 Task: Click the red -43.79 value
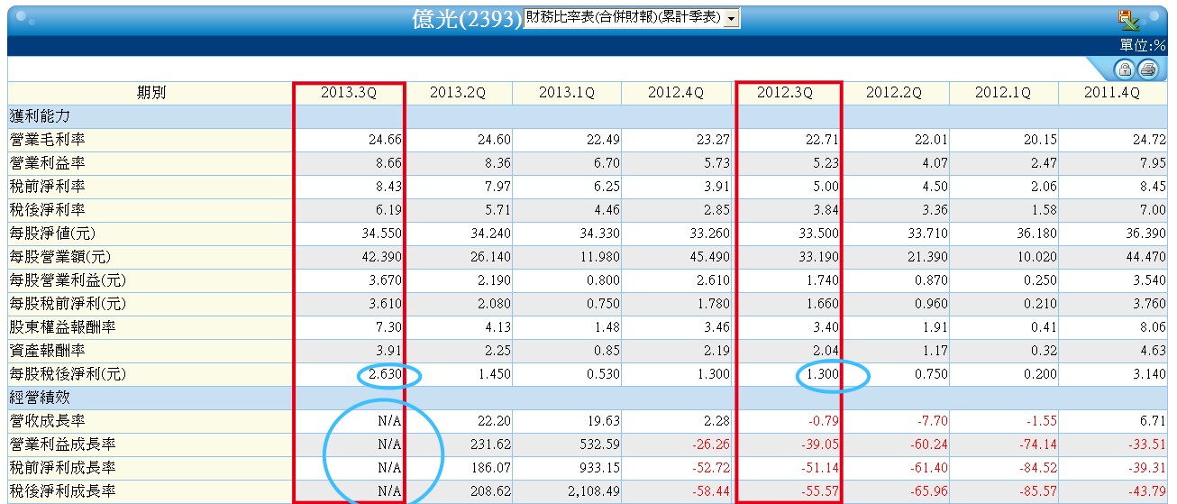pos(1146,491)
